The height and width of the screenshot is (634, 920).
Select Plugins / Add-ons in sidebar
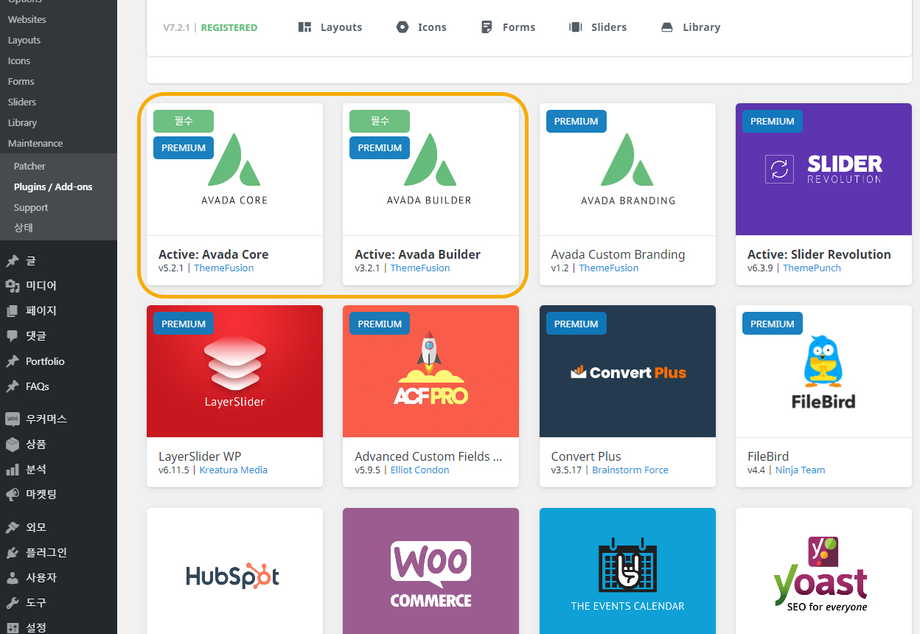(x=53, y=187)
